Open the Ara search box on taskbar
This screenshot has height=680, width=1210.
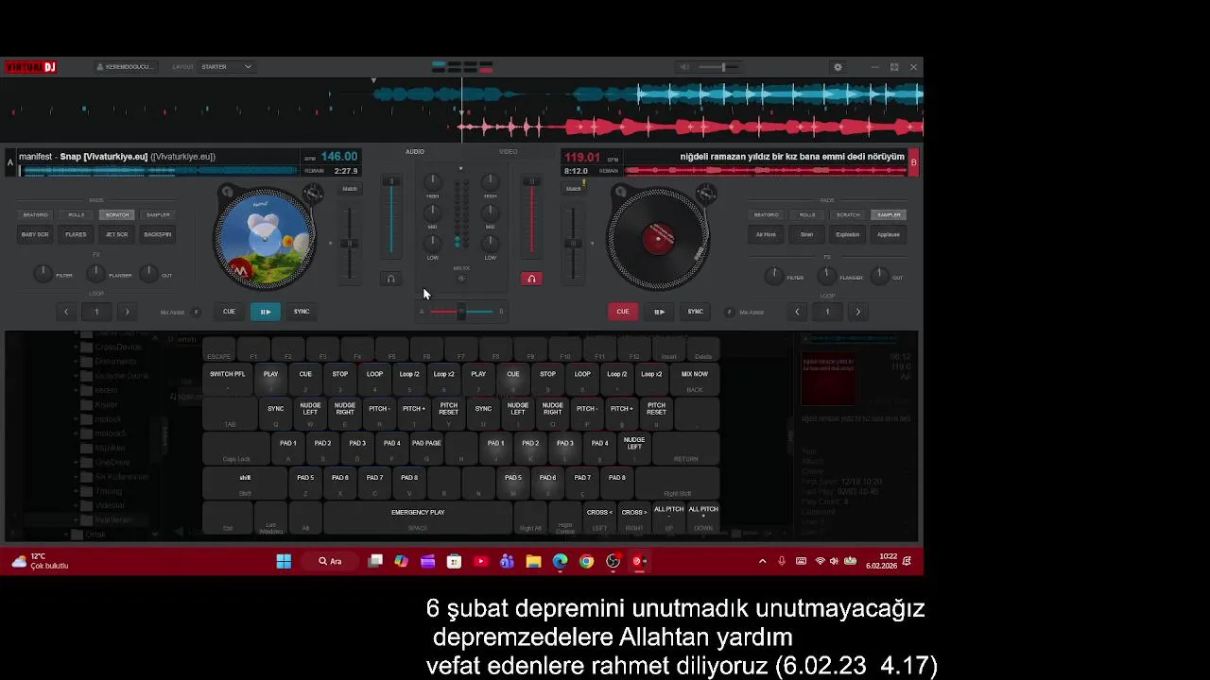point(330,561)
